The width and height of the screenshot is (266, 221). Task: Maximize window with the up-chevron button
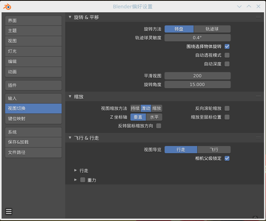249,6
